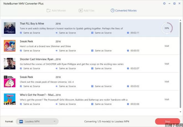The image size is (183, 127).
Task: Click the 39% circular progress indicator
Action: pos(167,28)
